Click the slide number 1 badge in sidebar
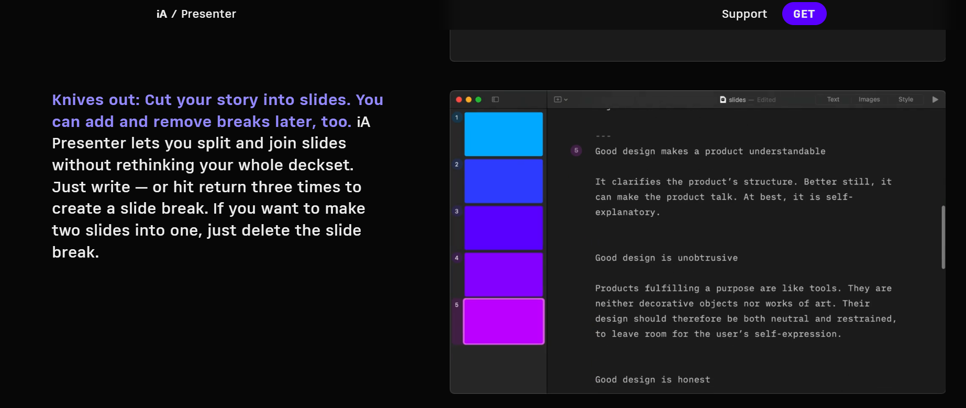The height and width of the screenshot is (408, 966). (x=457, y=118)
